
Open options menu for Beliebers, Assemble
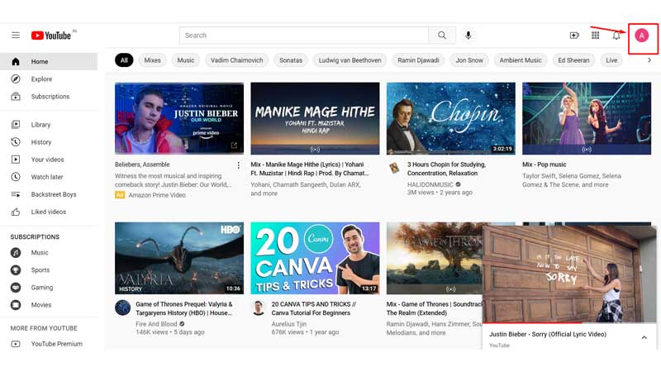pyautogui.click(x=239, y=165)
